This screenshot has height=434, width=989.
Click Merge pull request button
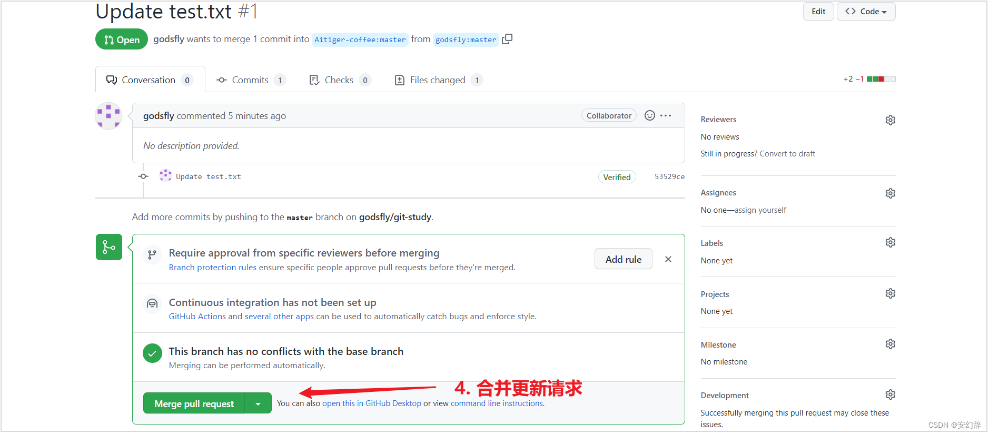click(194, 403)
